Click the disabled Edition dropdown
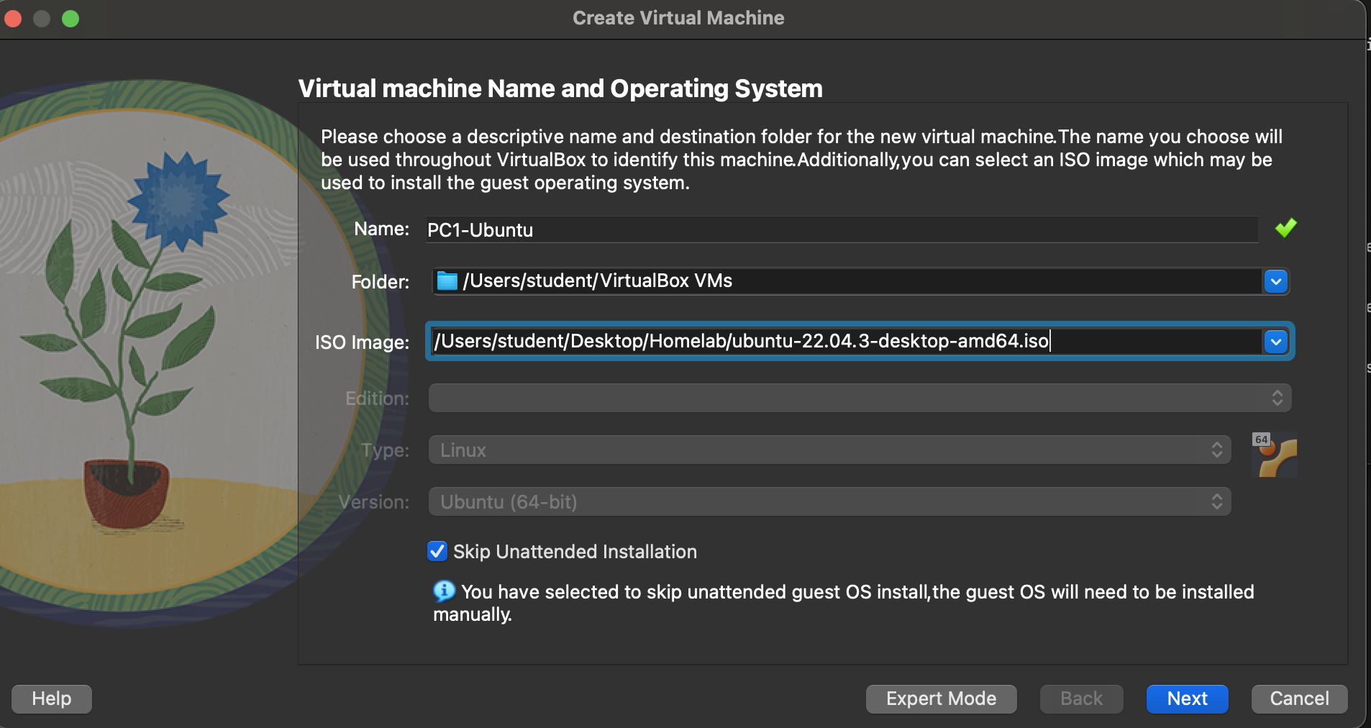1371x728 pixels. (860, 398)
